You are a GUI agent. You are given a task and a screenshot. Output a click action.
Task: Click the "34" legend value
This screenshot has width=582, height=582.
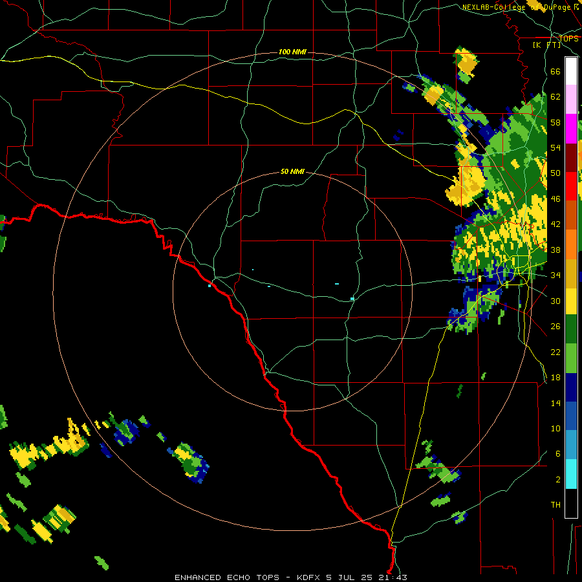555,275
